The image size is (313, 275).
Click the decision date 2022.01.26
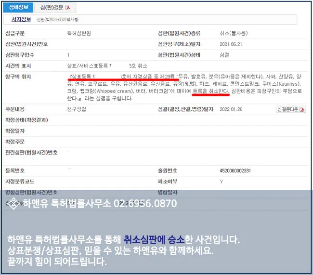(231, 109)
